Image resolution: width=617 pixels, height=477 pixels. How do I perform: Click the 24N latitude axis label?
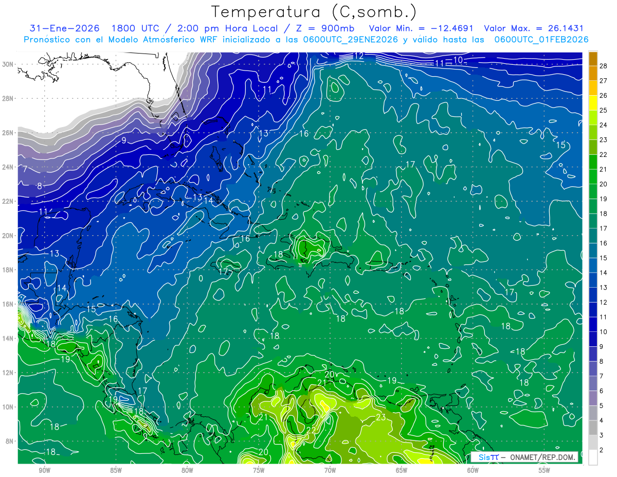point(8,167)
